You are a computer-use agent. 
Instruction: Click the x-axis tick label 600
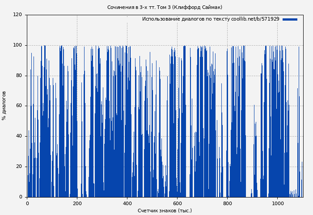coord(177,203)
